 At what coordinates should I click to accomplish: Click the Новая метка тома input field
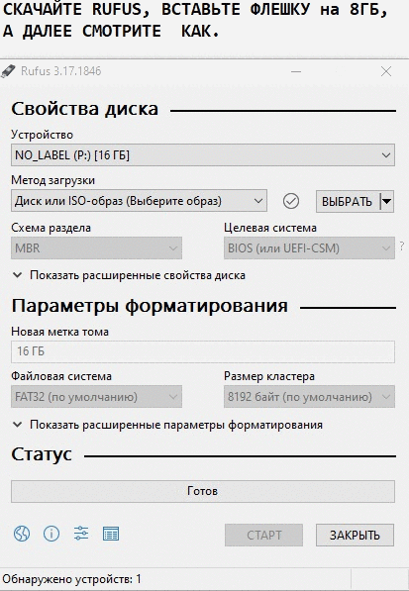tap(203, 351)
